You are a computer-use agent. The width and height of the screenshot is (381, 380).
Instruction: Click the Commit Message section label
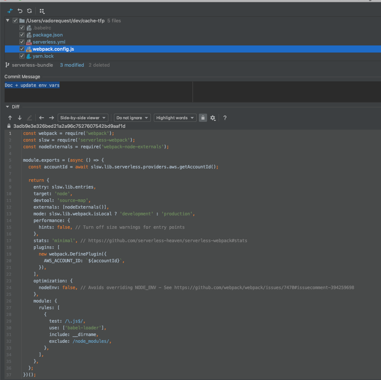click(22, 77)
